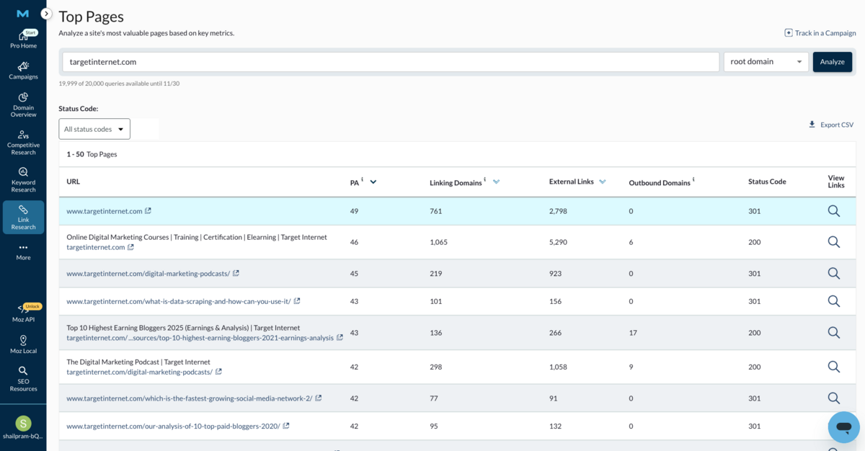Open the More menu in sidebar
This screenshot has width=865, height=451.
23,251
